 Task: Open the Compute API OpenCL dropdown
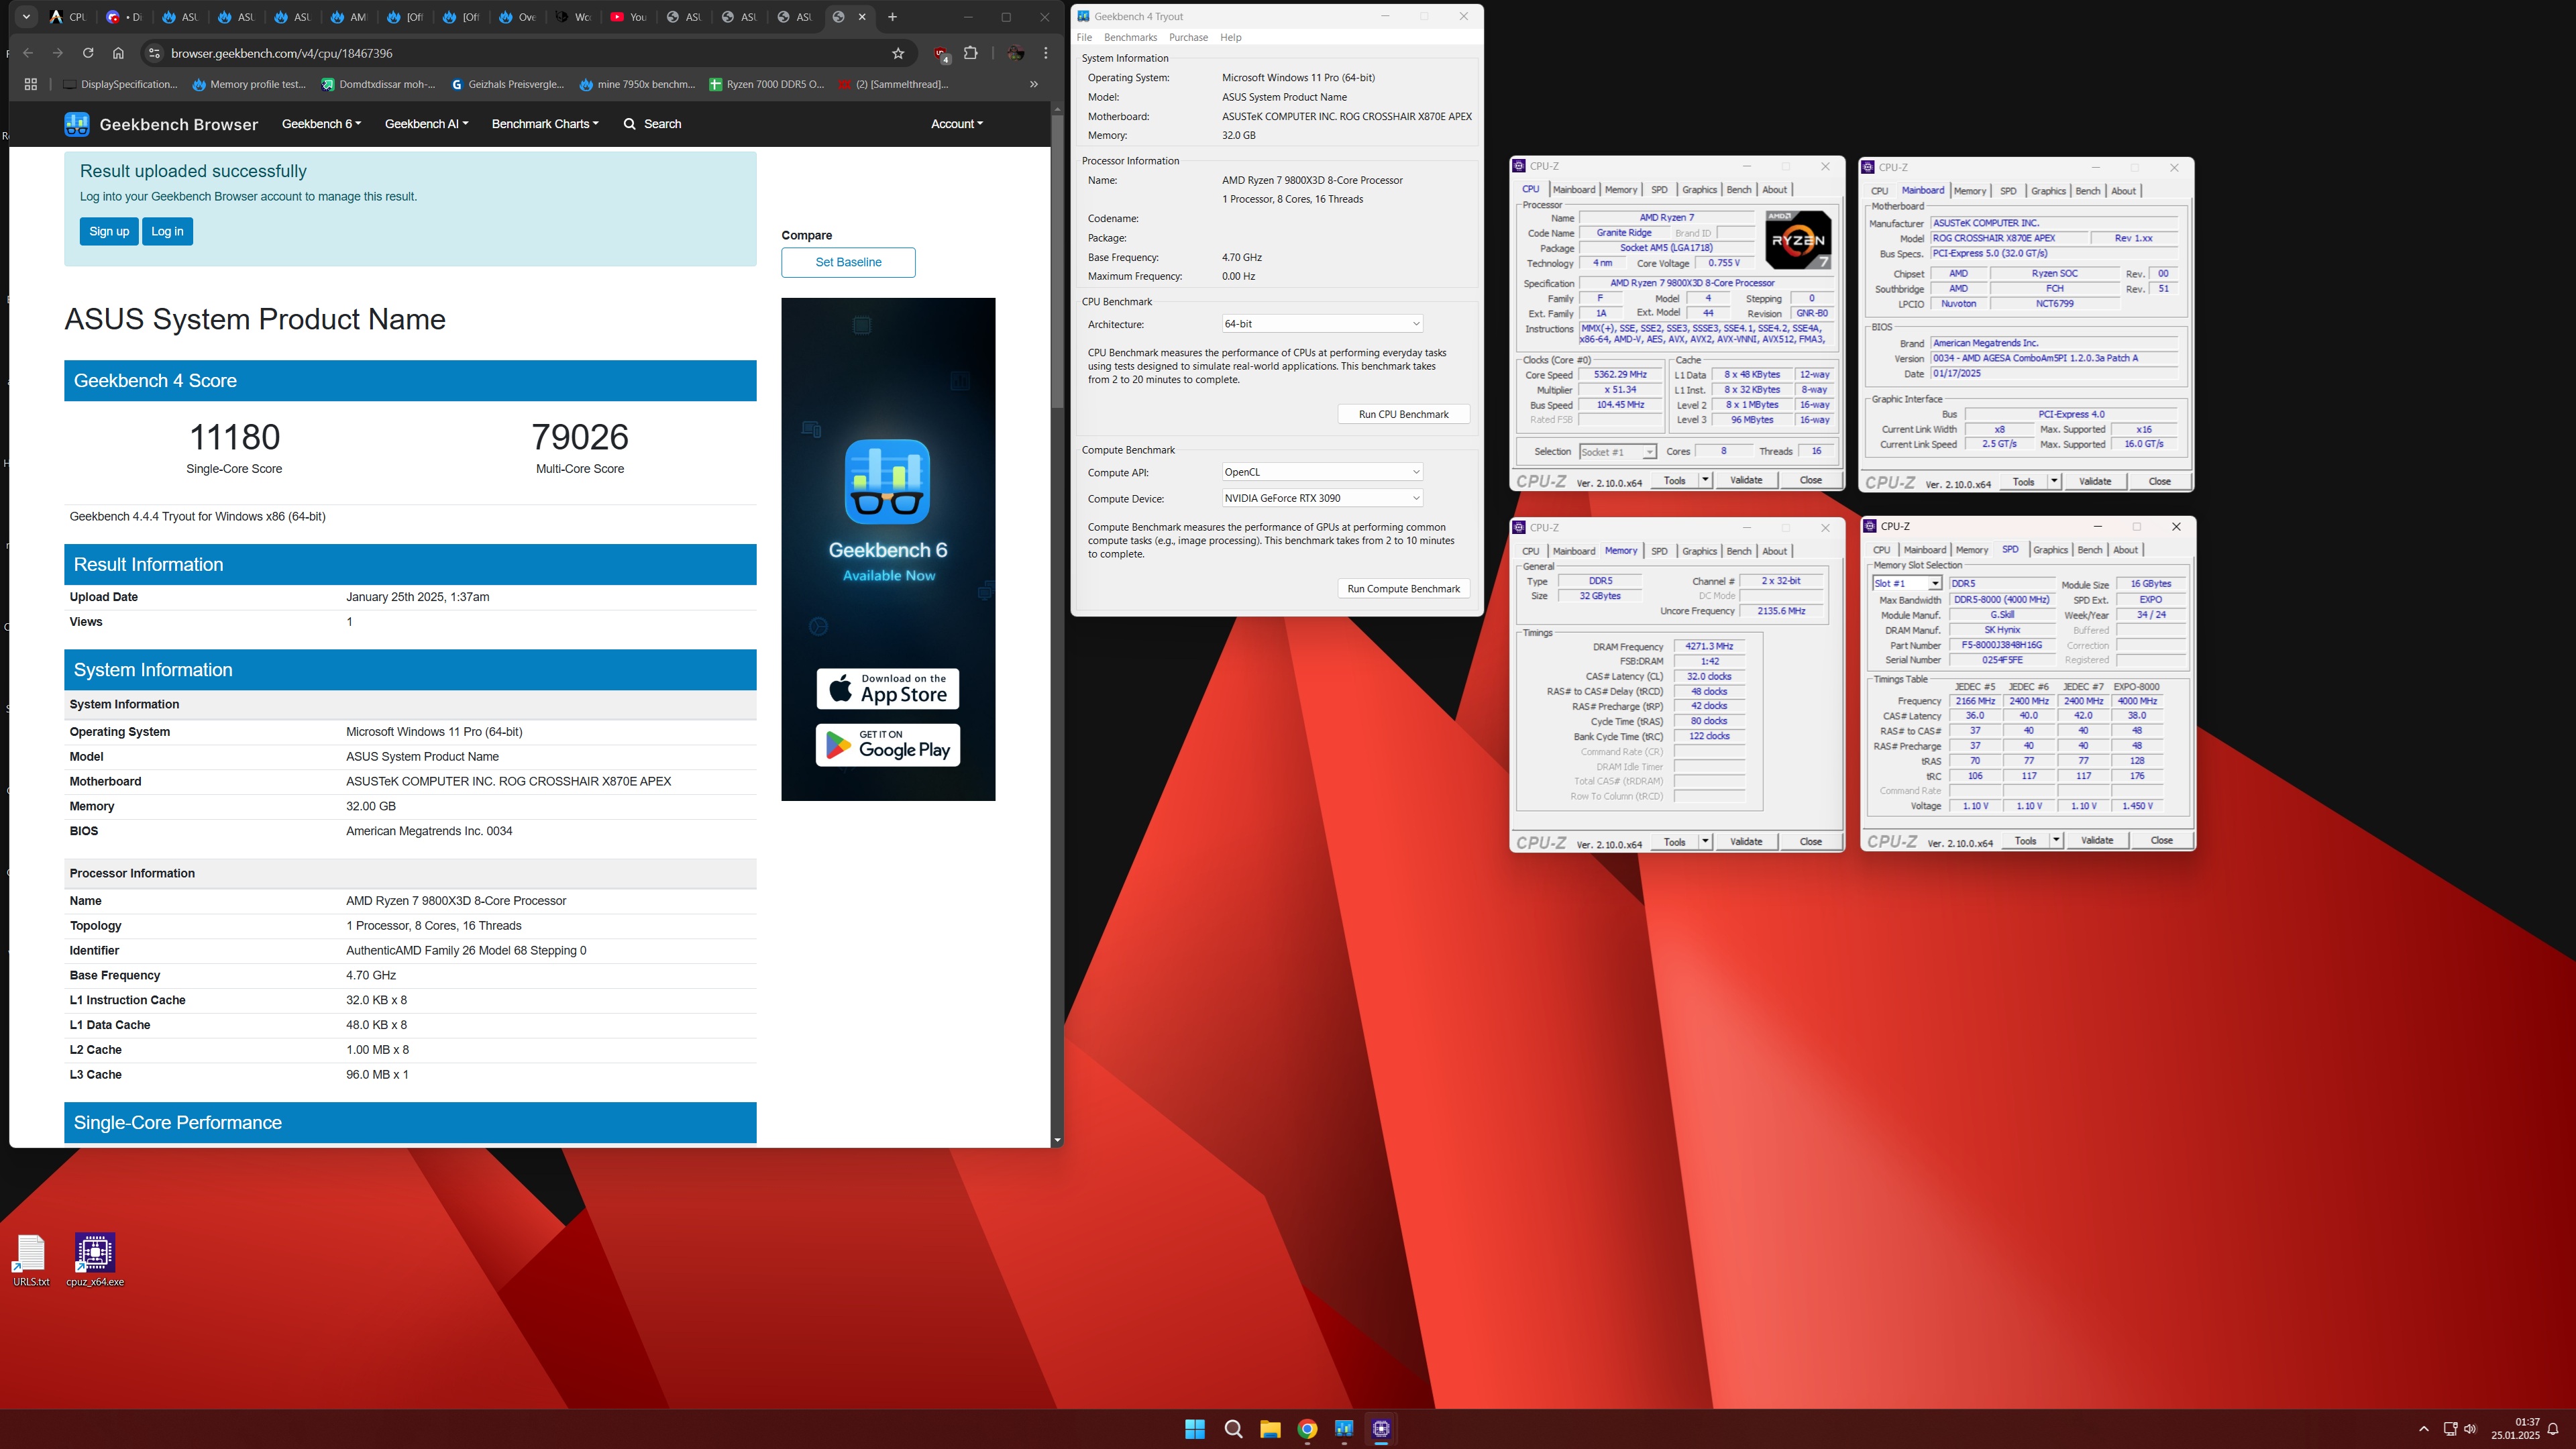(x=1321, y=472)
